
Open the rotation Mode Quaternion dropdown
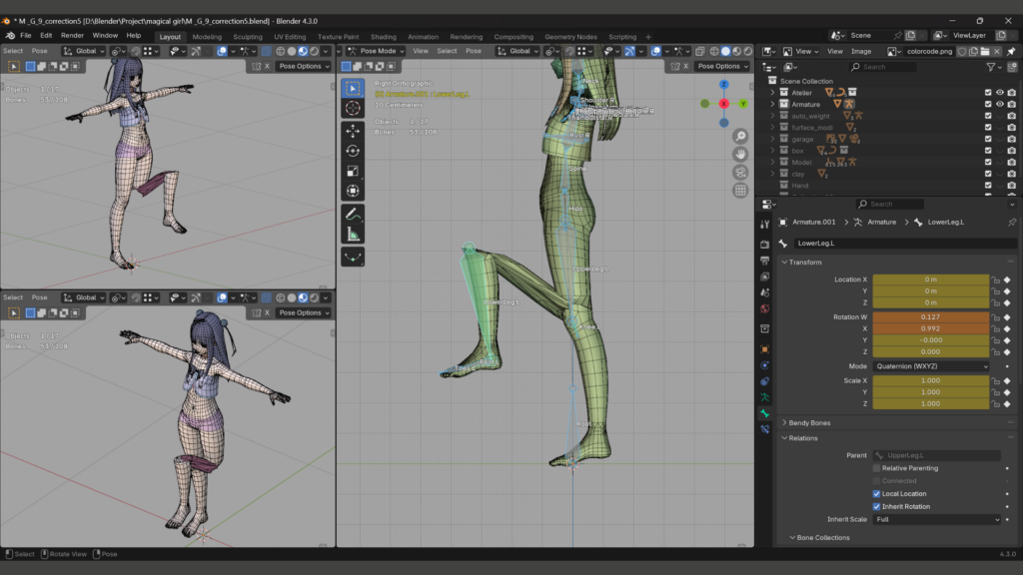point(931,366)
